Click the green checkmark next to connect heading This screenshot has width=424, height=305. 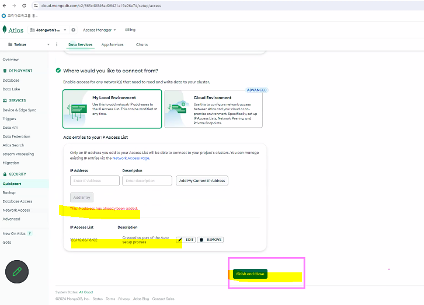58,71
